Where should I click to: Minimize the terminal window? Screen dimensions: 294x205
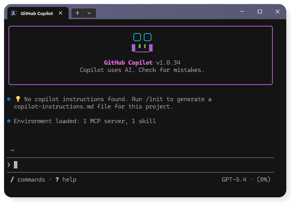[x=242, y=12]
